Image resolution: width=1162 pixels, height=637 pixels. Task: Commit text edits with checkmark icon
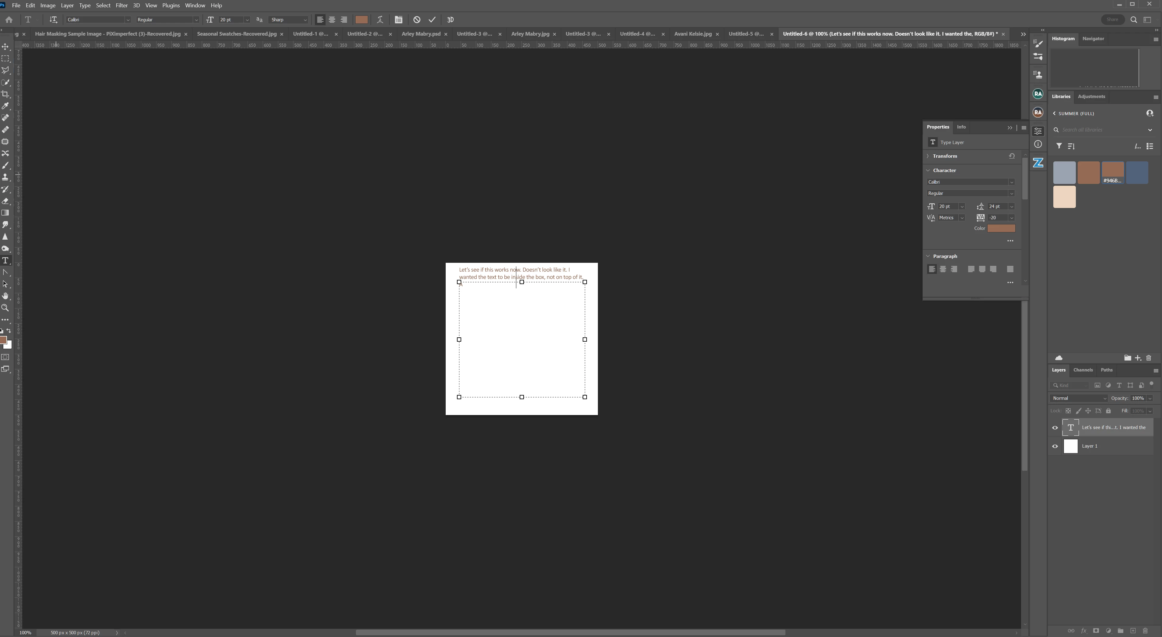point(432,19)
